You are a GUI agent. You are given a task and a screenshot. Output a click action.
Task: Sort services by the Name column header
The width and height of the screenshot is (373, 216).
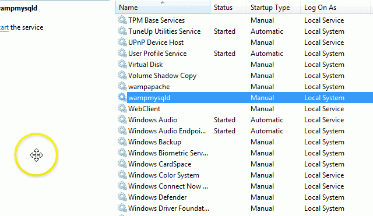(163, 8)
